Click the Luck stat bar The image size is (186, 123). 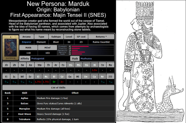pyautogui.click(x=77, y=54)
